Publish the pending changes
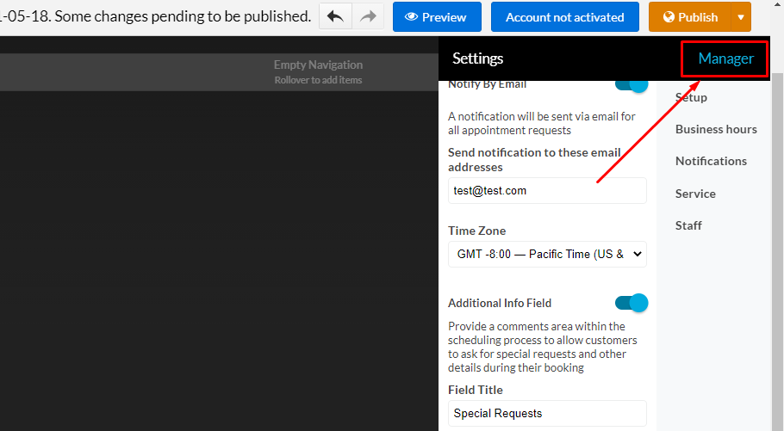Viewport: 784px width, 431px height. (689, 17)
